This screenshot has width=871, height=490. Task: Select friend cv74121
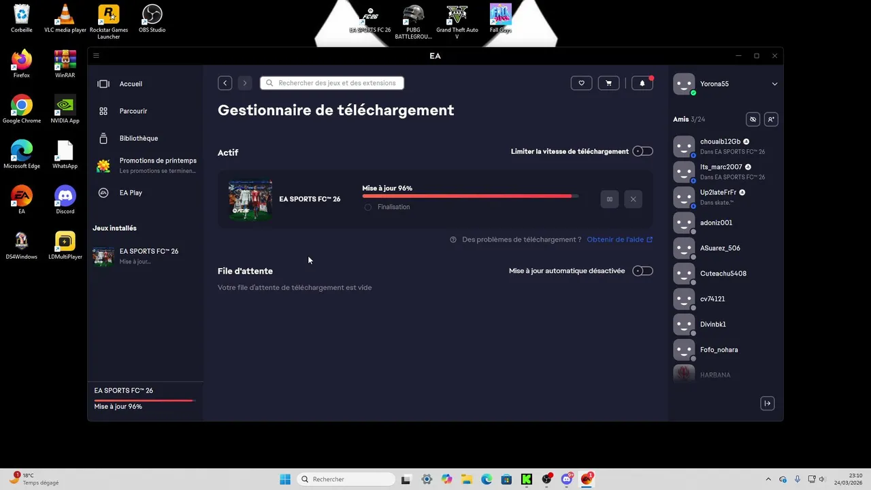pos(725,299)
